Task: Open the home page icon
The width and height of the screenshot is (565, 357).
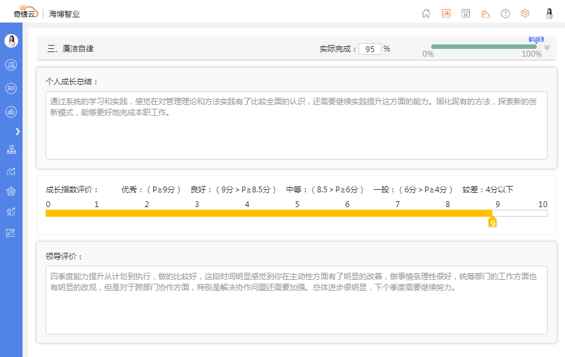Action: pyautogui.click(x=426, y=14)
